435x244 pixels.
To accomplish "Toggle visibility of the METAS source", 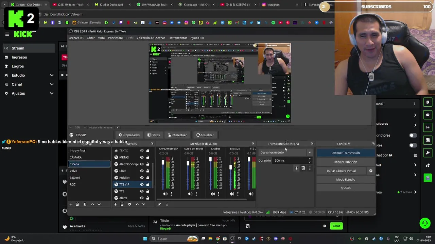I will tap(142, 157).
